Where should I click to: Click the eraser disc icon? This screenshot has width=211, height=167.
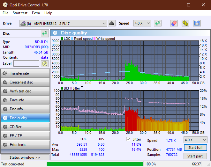tap(174, 23)
